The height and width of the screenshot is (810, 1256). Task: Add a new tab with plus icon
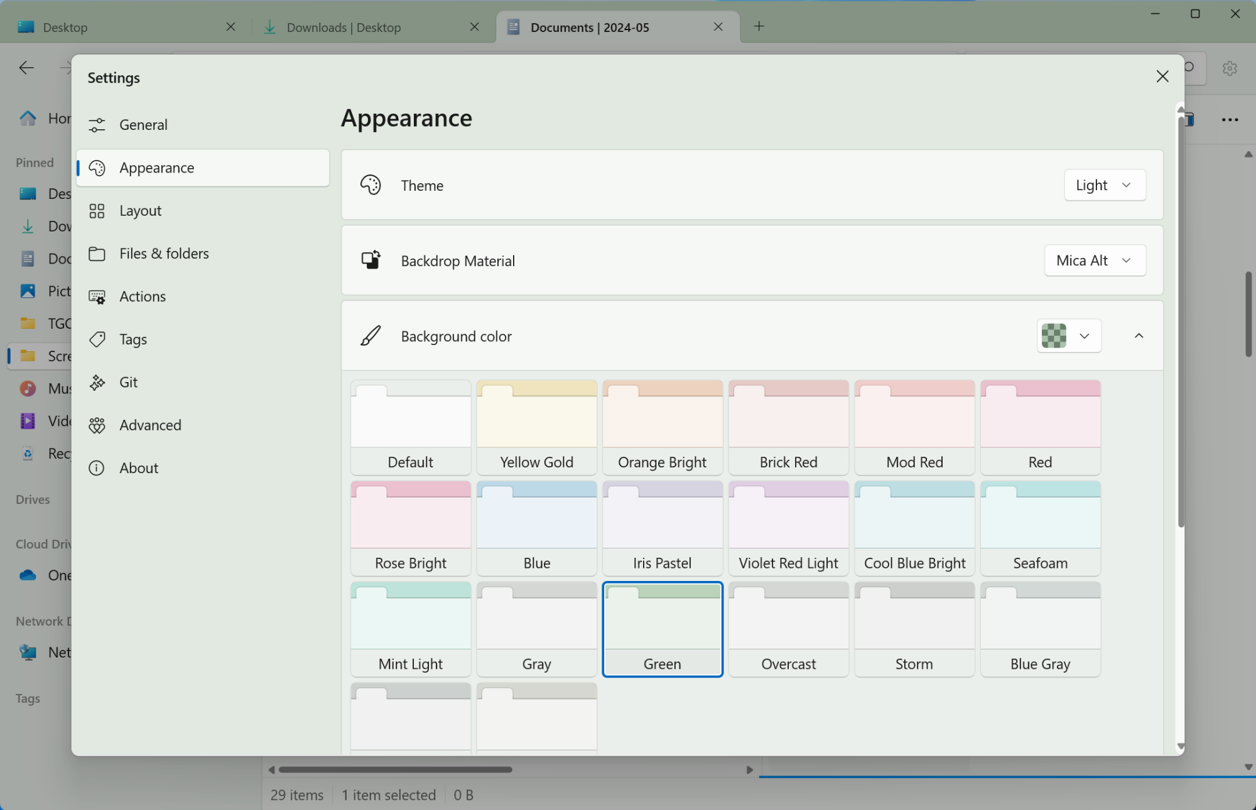[x=759, y=26]
